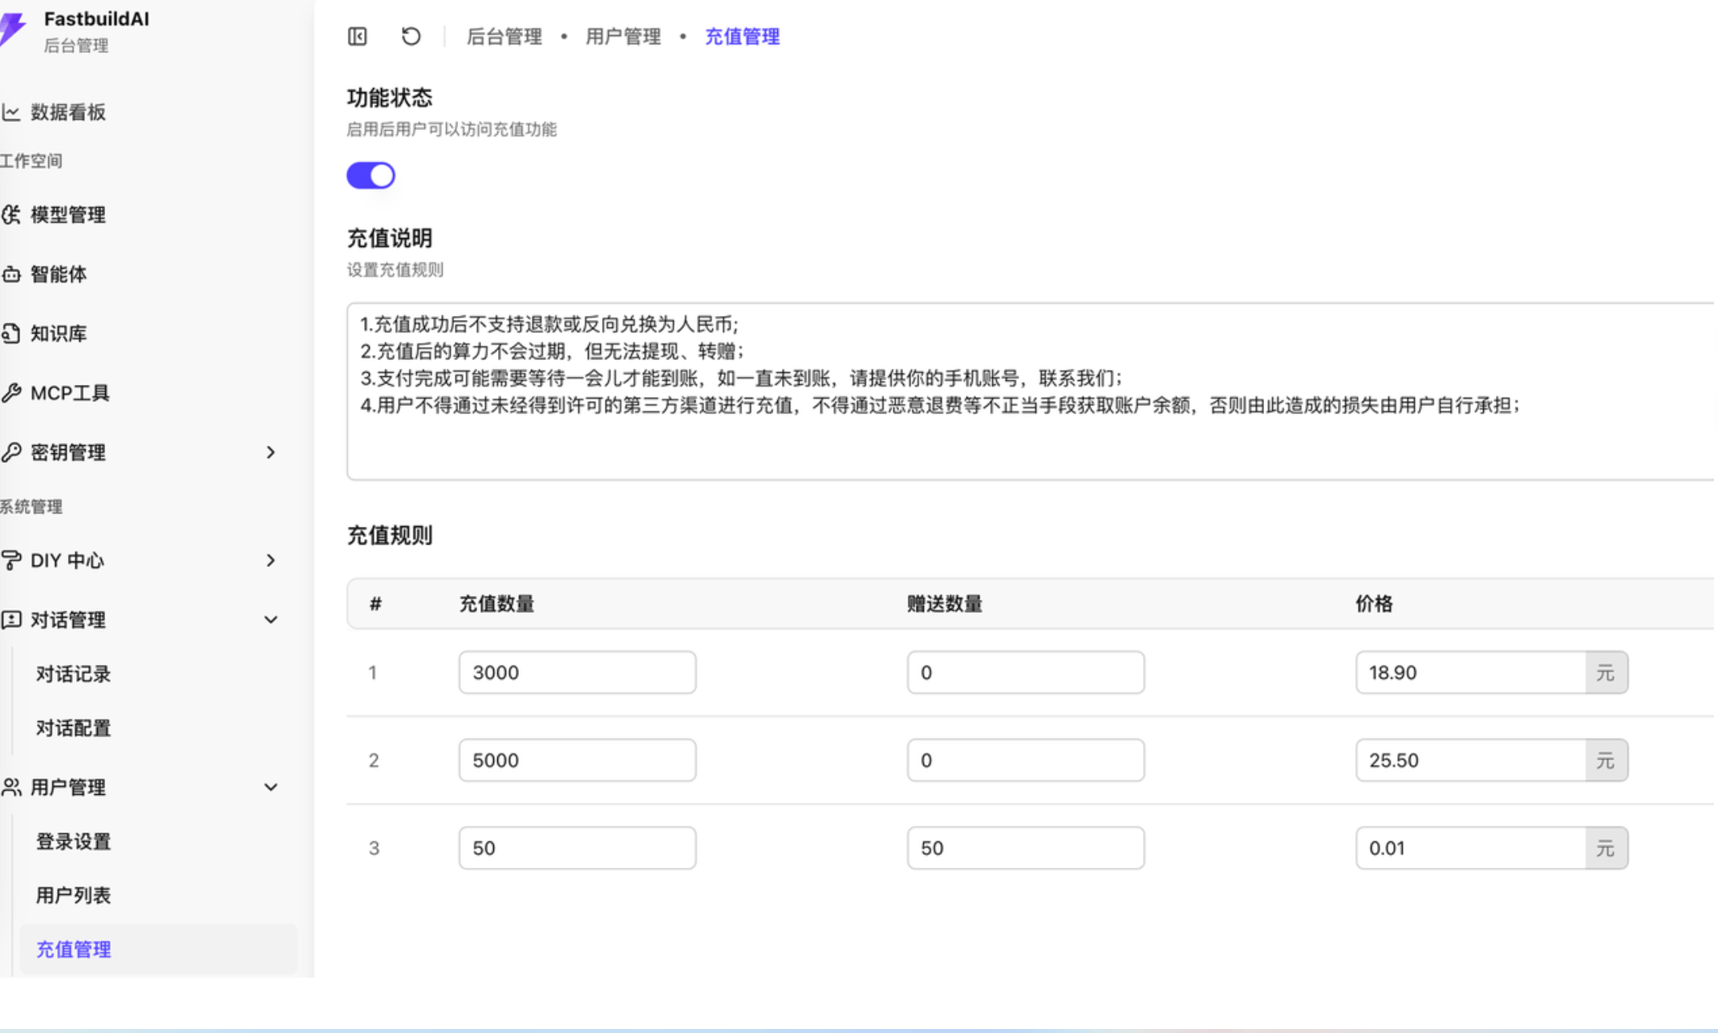The image size is (1718, 1033).
Task: Open 数据看板 chart icon in sidebar
Action: coord(11,112)
